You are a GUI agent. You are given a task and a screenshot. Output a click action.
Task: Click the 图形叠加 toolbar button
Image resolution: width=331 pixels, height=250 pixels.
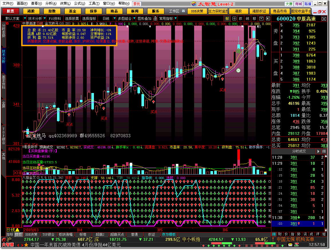pyautogui.click(x=145, y=19)
